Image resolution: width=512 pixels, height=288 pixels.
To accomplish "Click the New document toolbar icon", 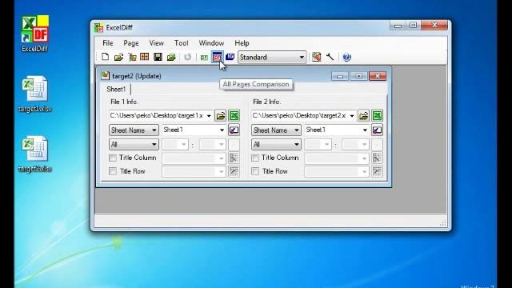I will coord(105,57).
